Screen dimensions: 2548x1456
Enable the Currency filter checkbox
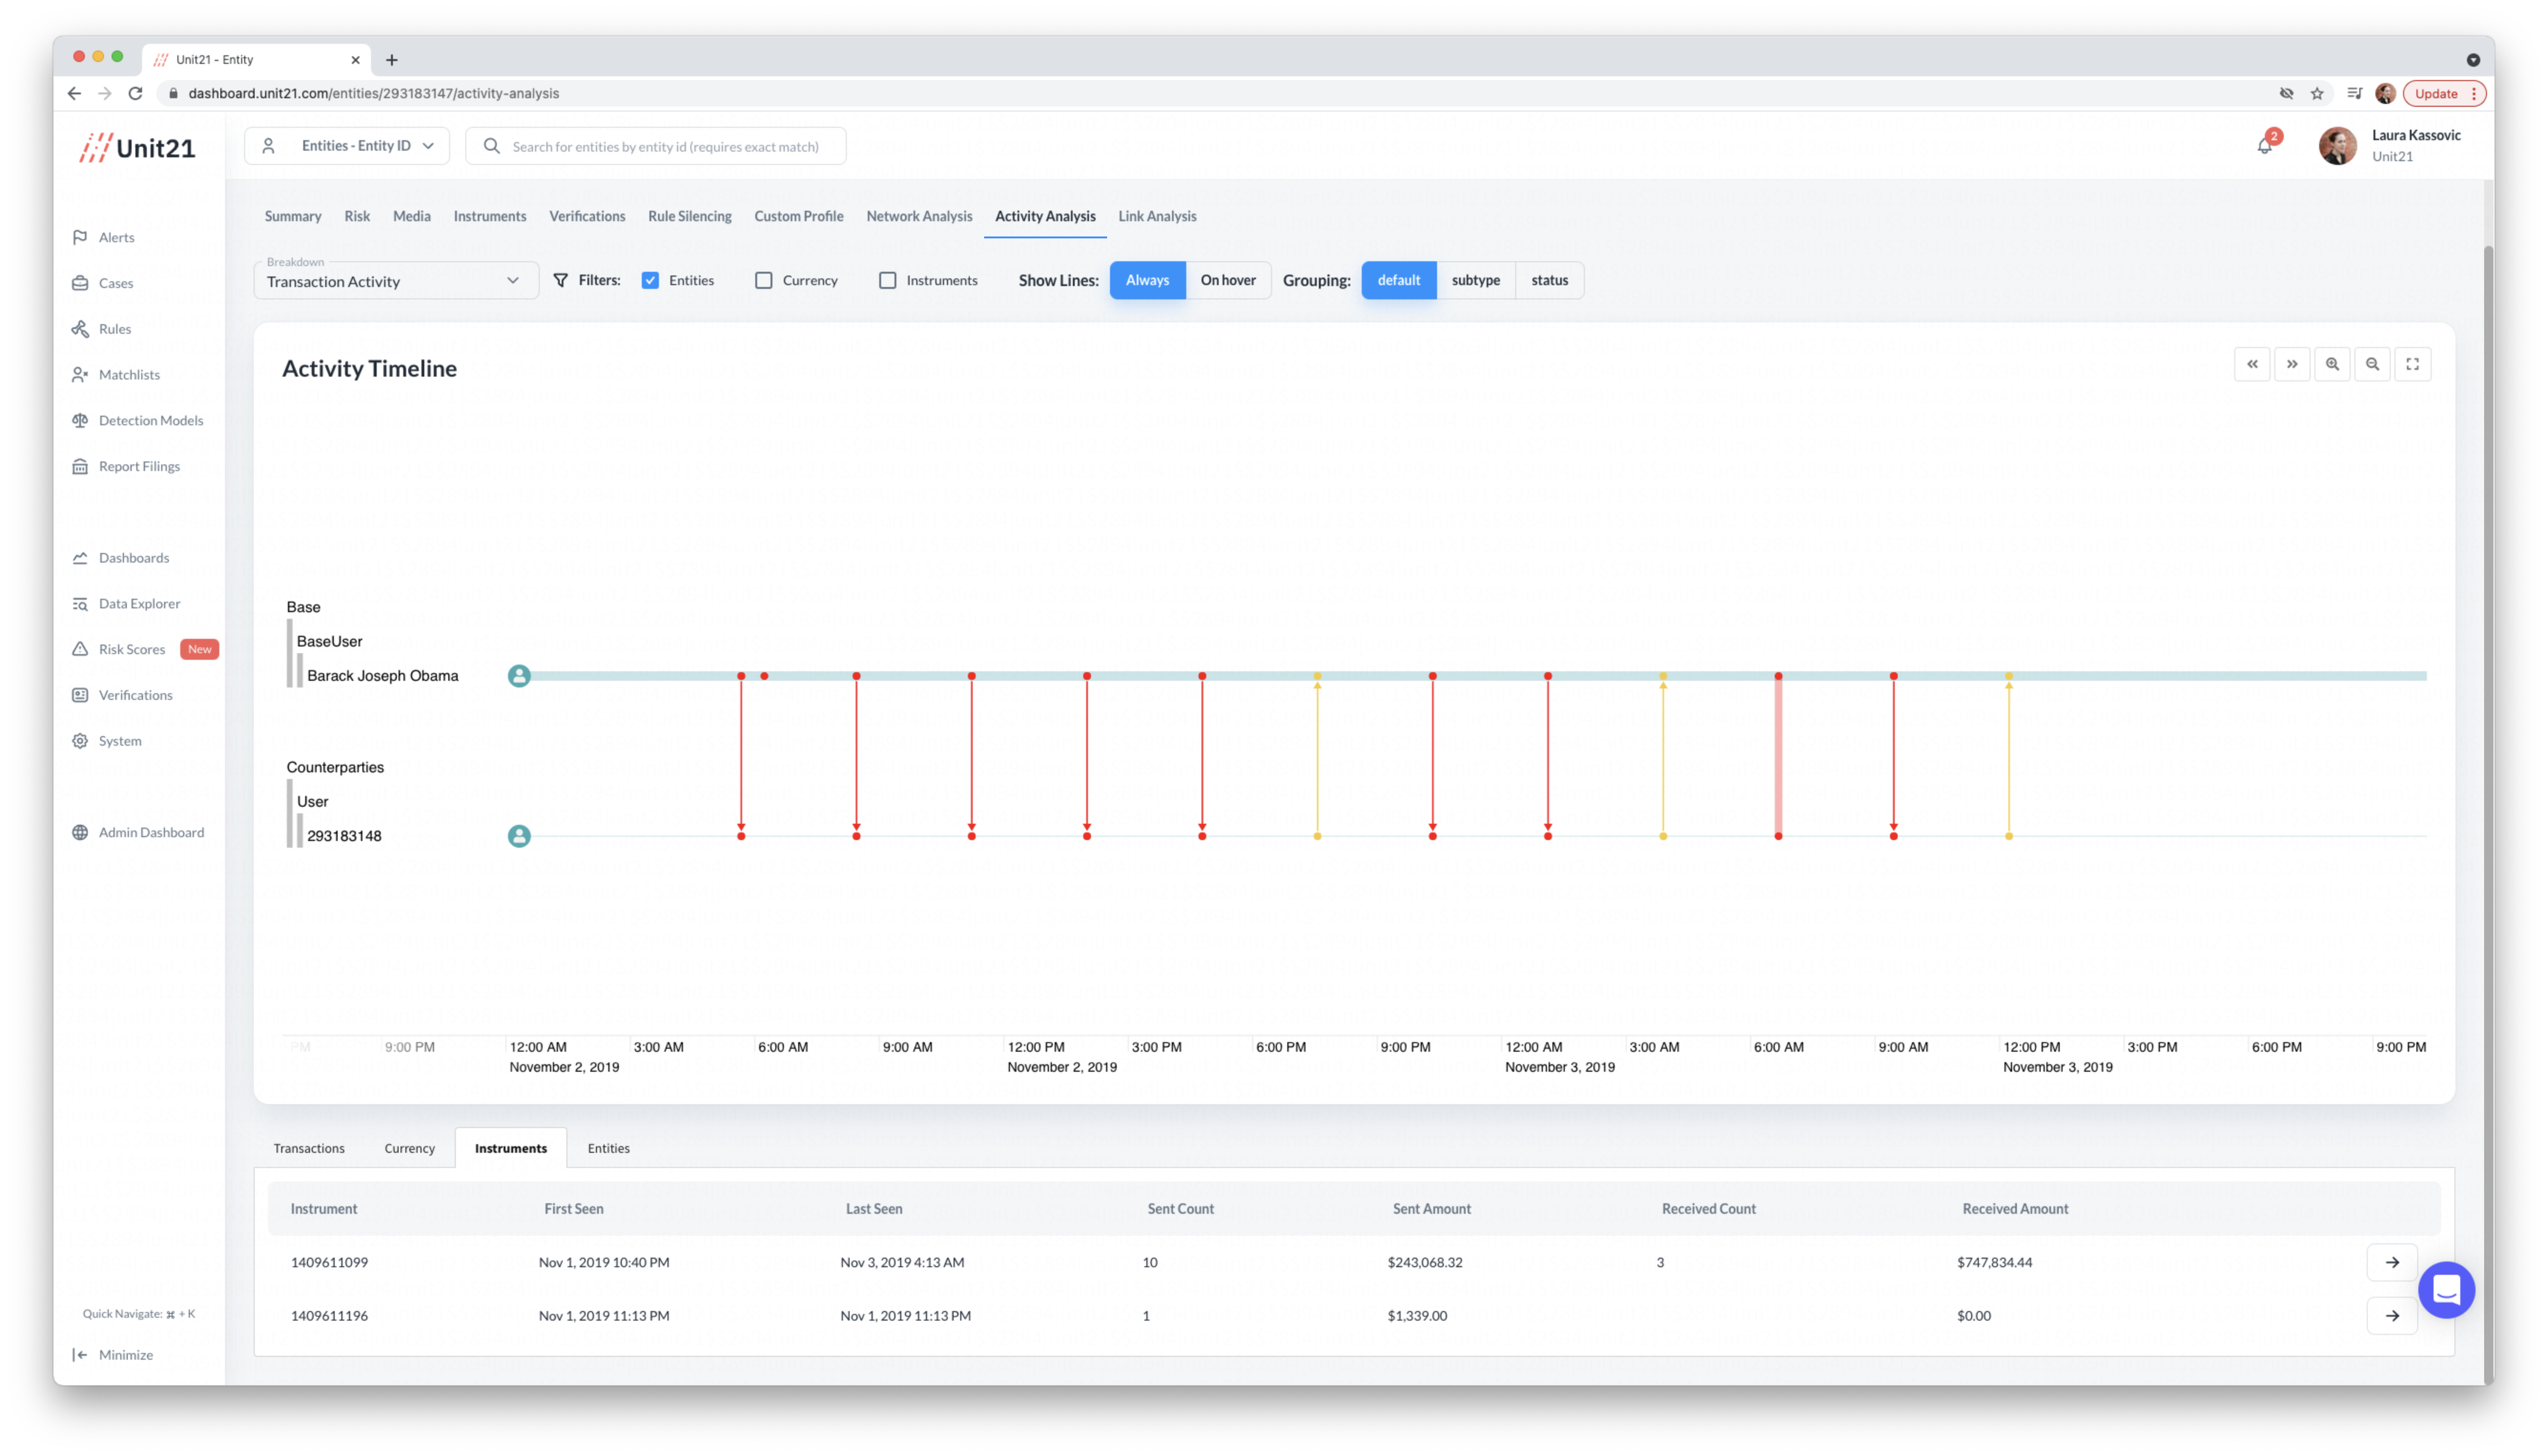point(764,280)
